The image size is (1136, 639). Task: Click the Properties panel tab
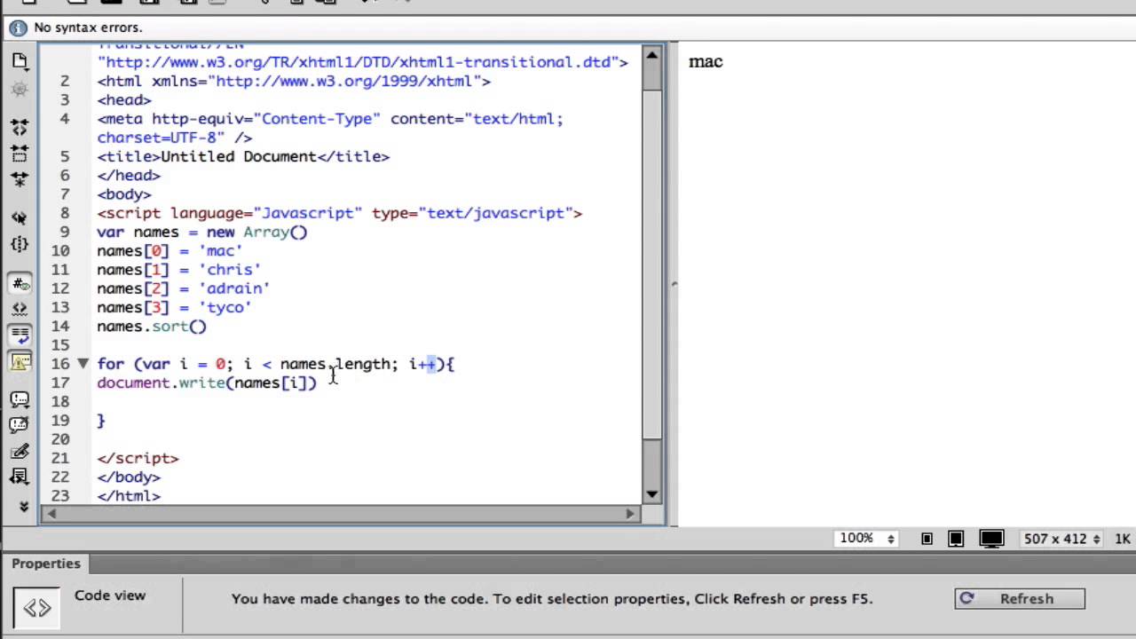point(46,564)
